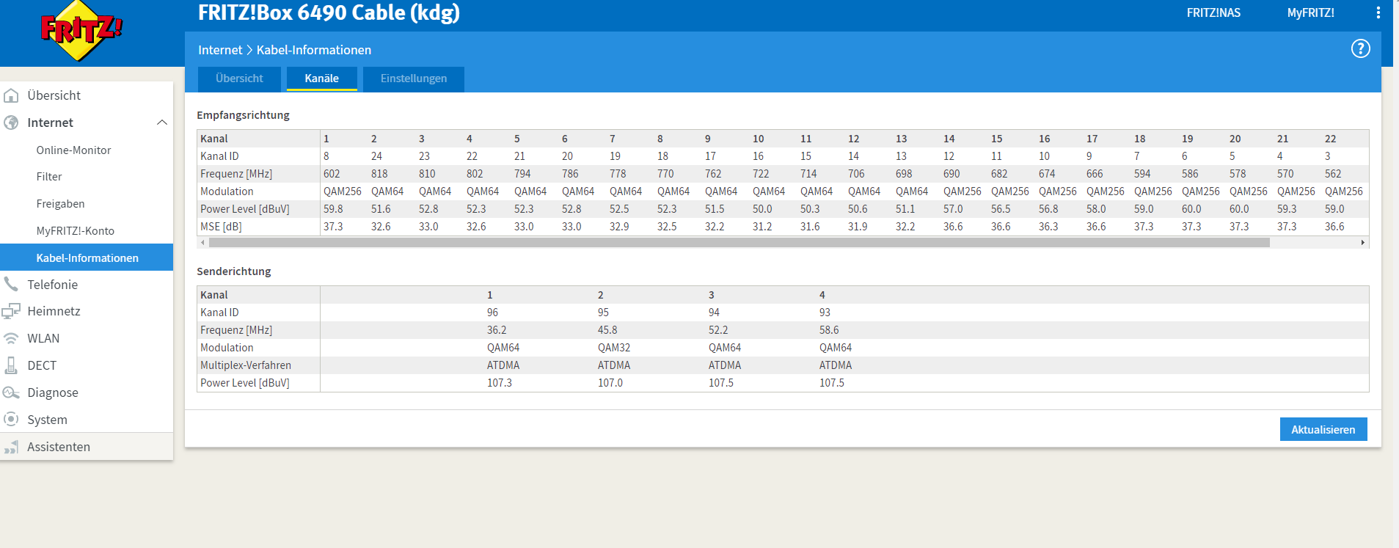Image resolution: width=1399 pixels, height=548 pixels.
Task: Click the Assistenten wizard icon
Action: click(11, 447)
